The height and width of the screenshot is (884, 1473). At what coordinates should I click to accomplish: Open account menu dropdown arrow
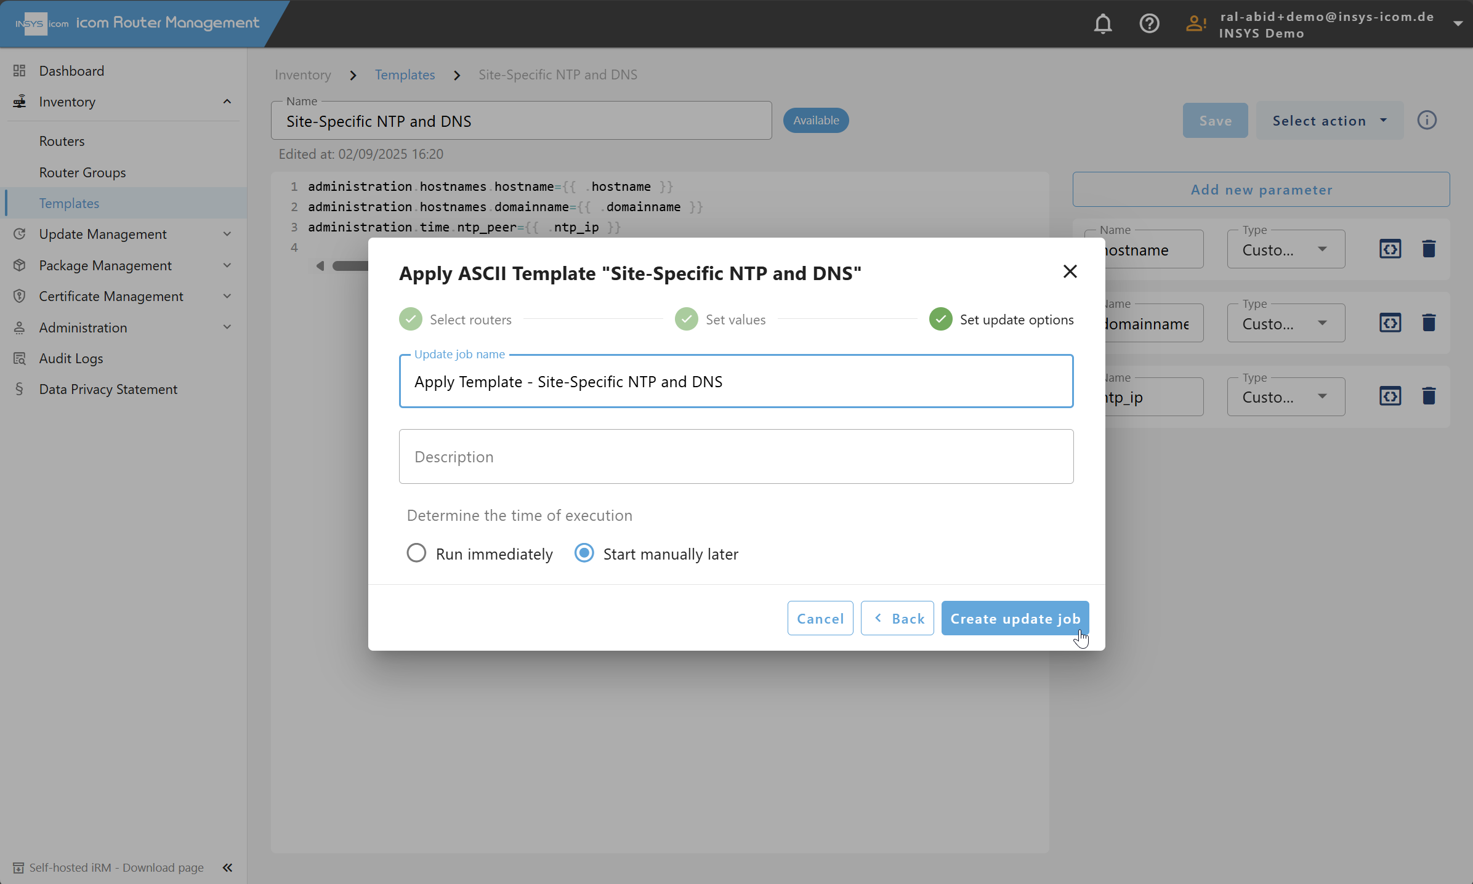point(1458,24)
